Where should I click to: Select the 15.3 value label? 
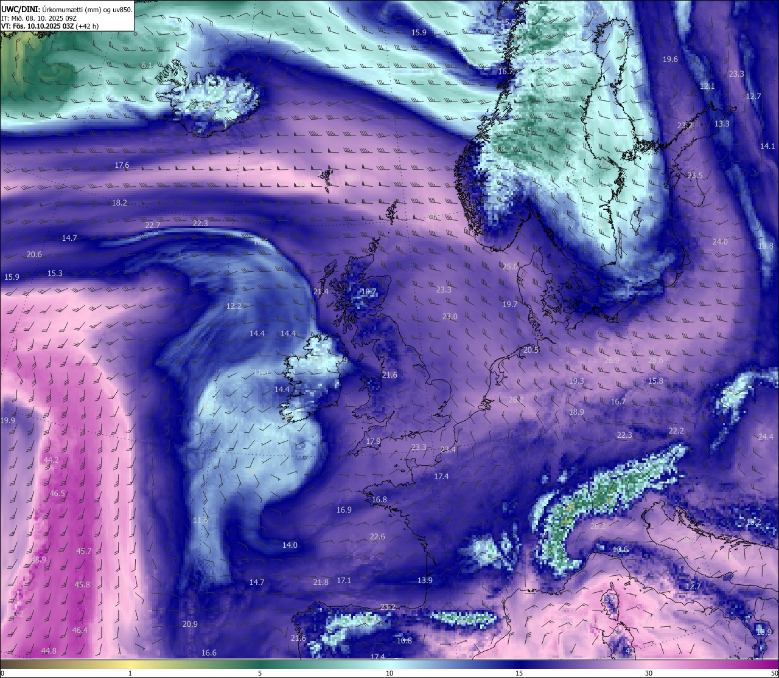point(55,273)
